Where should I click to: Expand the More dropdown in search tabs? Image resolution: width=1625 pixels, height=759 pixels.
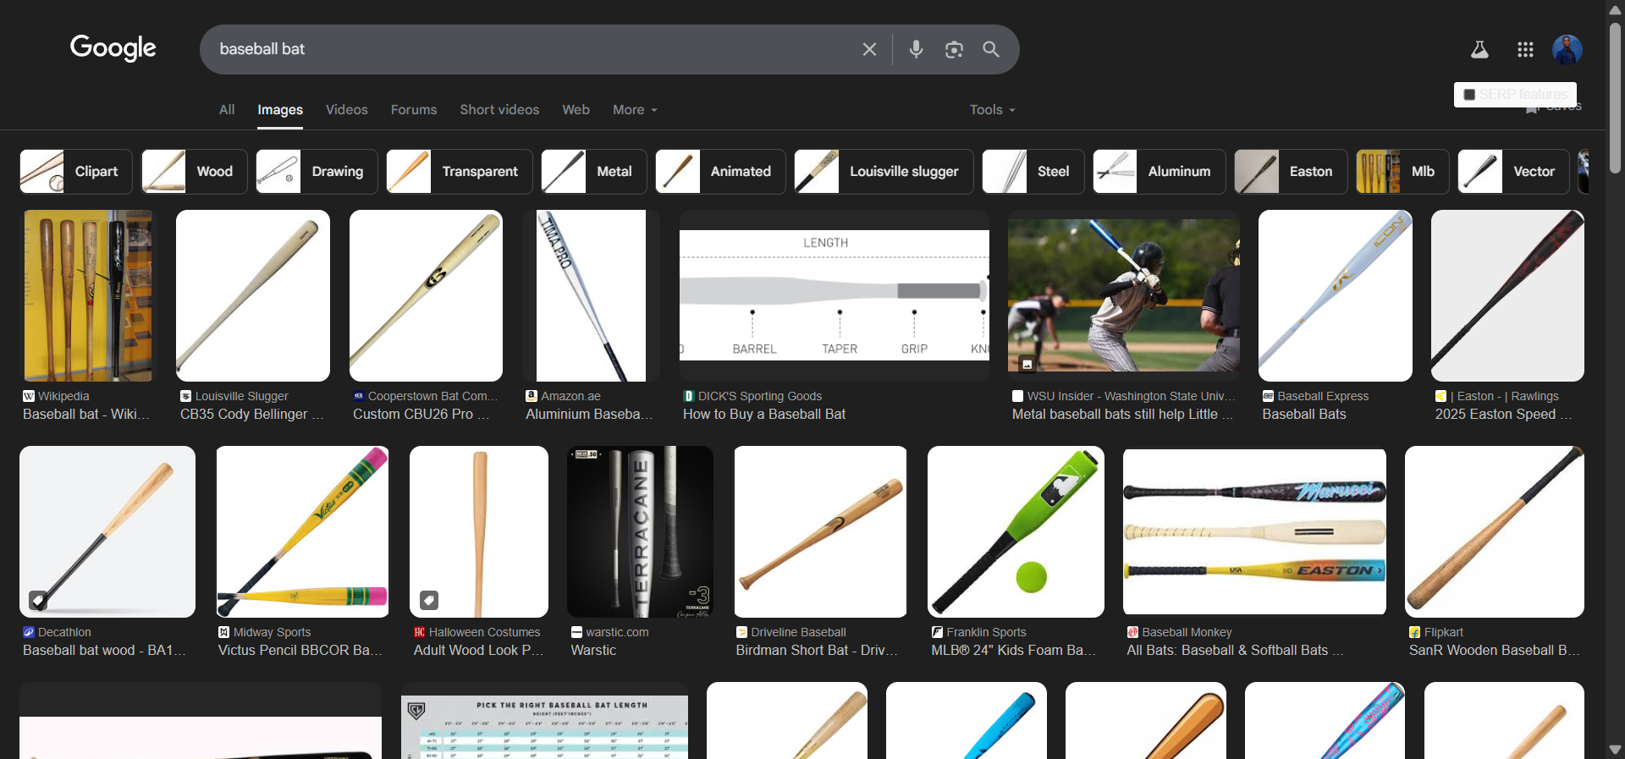tap(635, 110)
